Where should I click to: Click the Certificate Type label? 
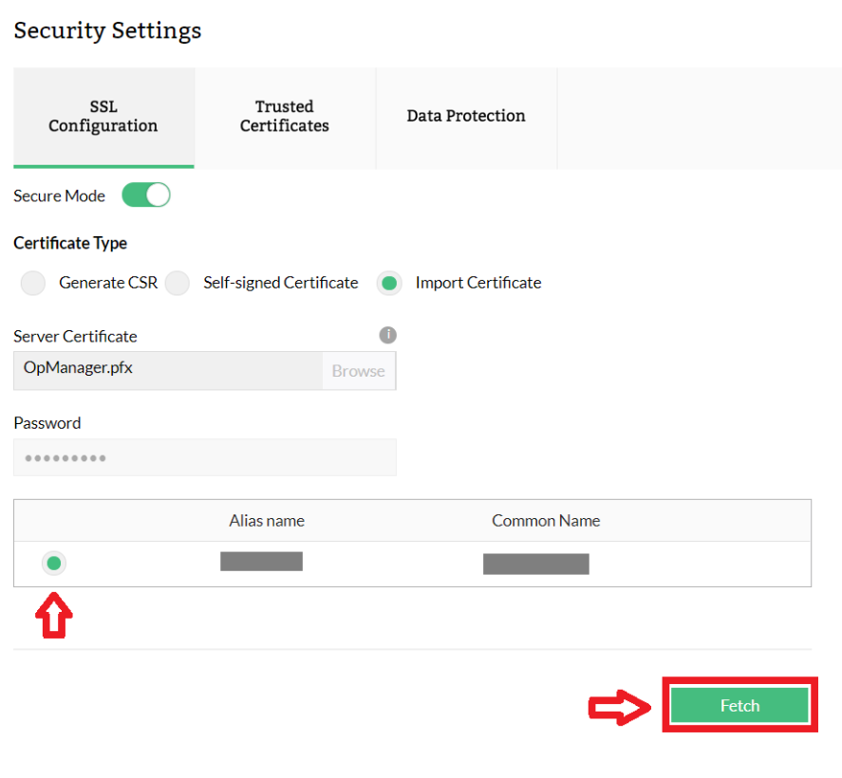(69, 243)
